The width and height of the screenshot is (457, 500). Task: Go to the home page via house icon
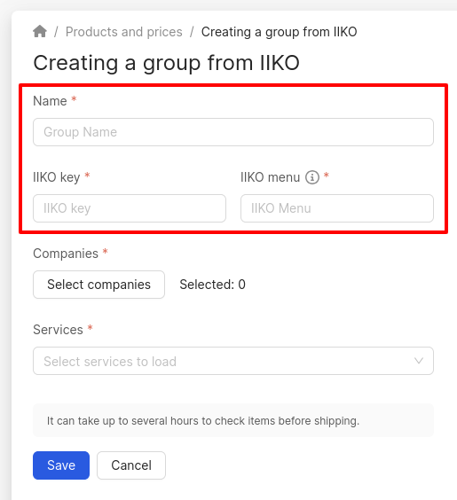pos(40,31)
